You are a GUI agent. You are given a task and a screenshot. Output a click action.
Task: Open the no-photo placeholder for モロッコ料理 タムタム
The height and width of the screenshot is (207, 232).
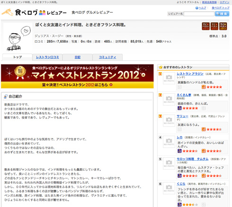click(169, 163)
